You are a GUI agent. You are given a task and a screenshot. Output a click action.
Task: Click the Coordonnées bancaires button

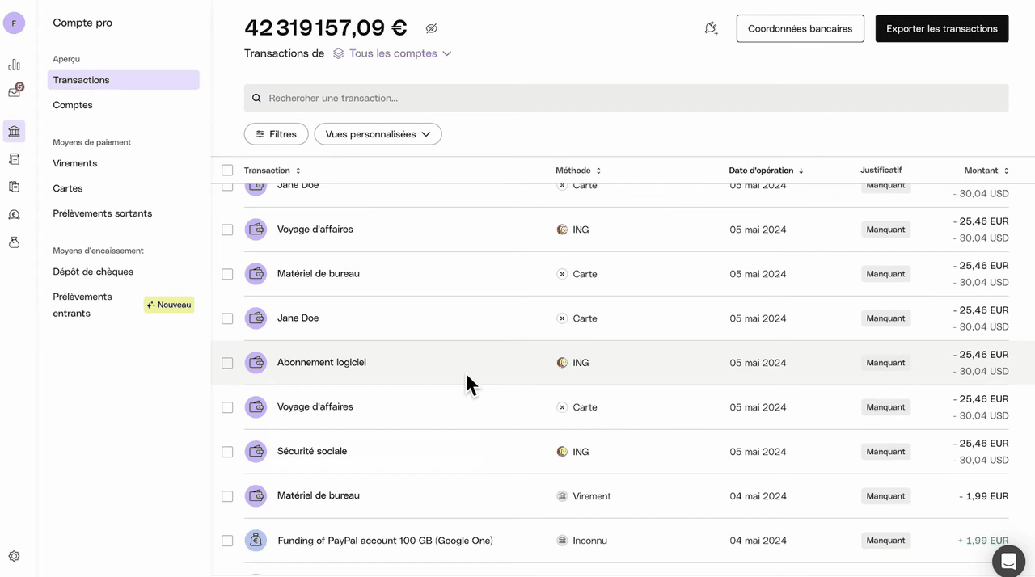click(801, 28)
